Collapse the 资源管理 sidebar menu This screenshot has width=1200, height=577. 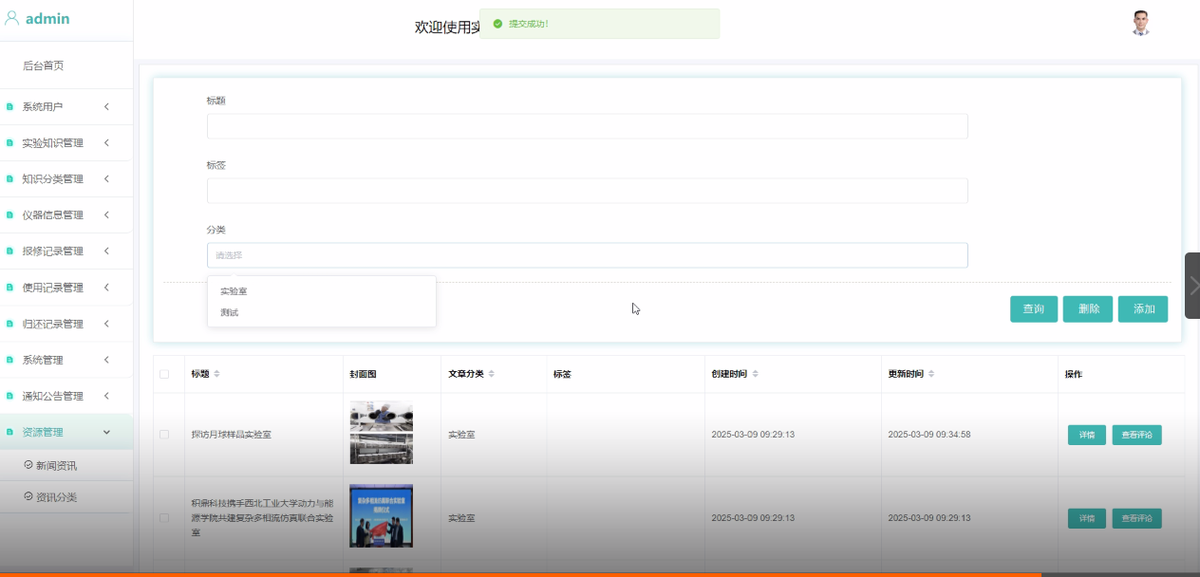pos(57,432)
